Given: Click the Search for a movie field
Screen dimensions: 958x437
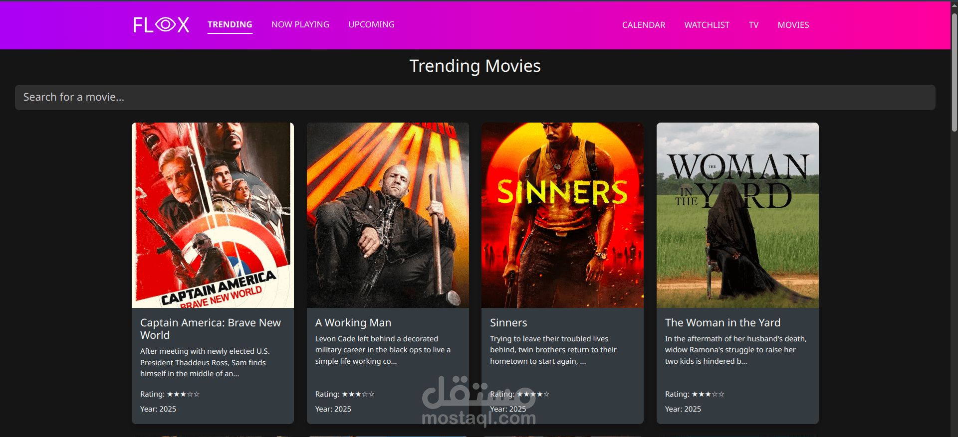Looking at the screenshot, I should [x=475, y=97].
